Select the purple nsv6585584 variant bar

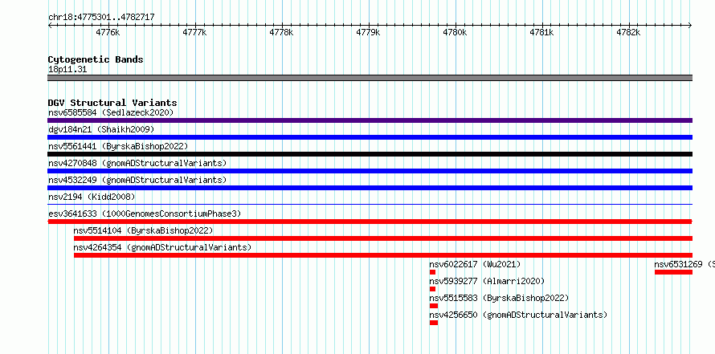coord(370,120)
